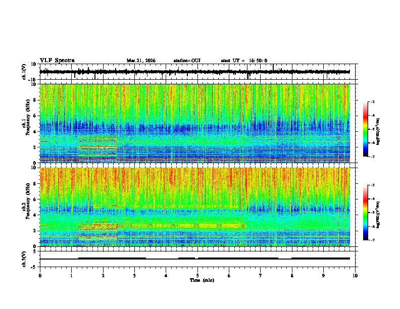Click time axis tick label "4"

tap(166, 276)
